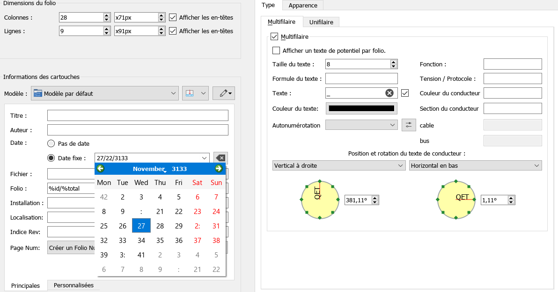Click the clear icon in Texte field
This screenshot has height=292, width=558.
point(389,93)
